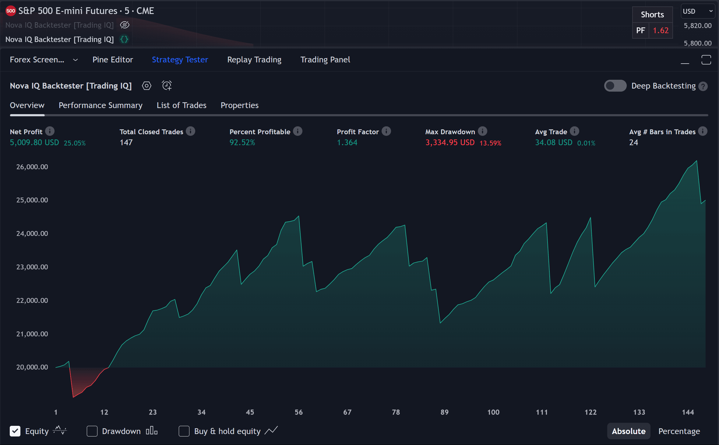The width and height of the screenshot is (719, 445).
Task: Click Max Drawdown value 3,334.95 USD
Action: (450, 142)
